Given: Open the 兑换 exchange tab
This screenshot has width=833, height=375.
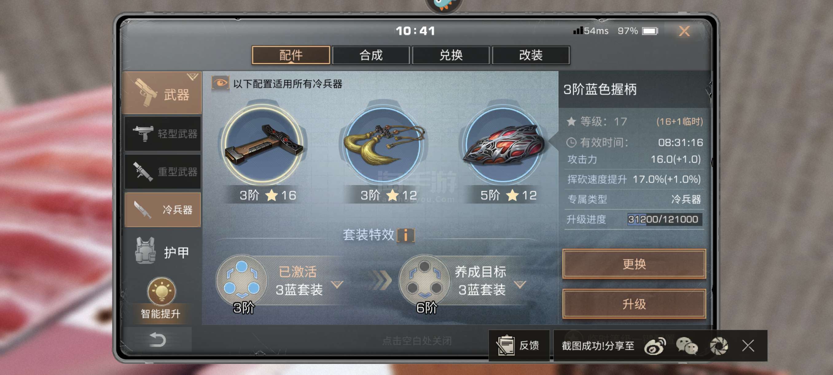Looking at the screenshot, I should tap(451, 55).
